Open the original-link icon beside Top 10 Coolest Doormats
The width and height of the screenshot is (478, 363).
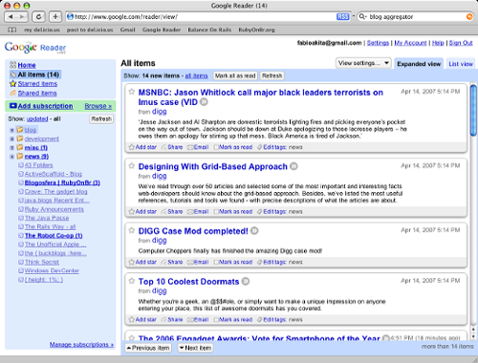click(x=246, y=282)
